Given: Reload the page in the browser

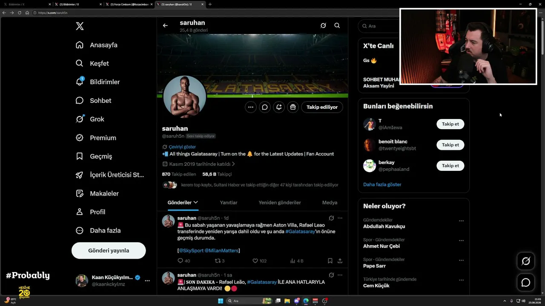Looking at the screenshot, I should pos(20,13).
